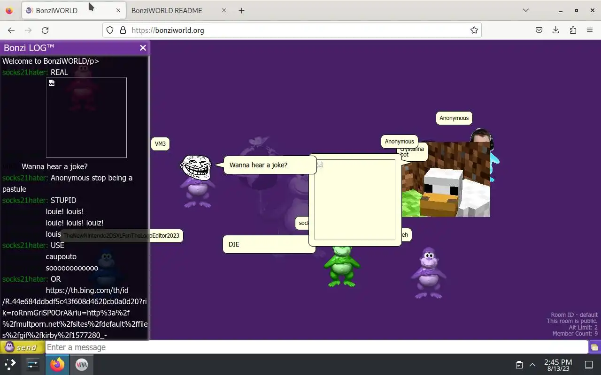Viewport: 601px width, 375px height.
Task: Click the STUPID log message
Action: [63, 200]
